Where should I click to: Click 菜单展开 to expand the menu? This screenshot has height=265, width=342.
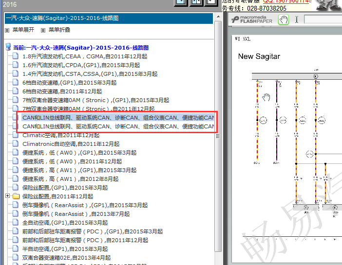point(23,30)
